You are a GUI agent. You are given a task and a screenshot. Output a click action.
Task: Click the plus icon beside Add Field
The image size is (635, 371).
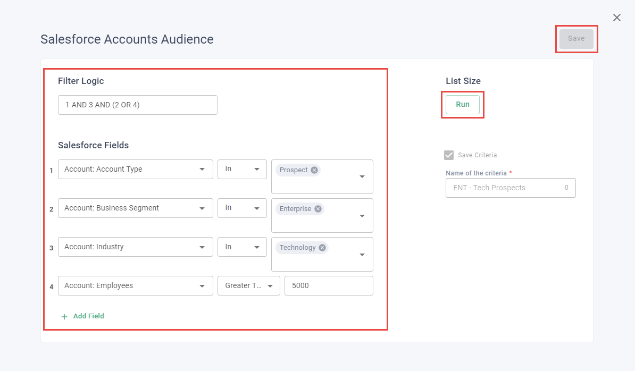tap(64, 316)
